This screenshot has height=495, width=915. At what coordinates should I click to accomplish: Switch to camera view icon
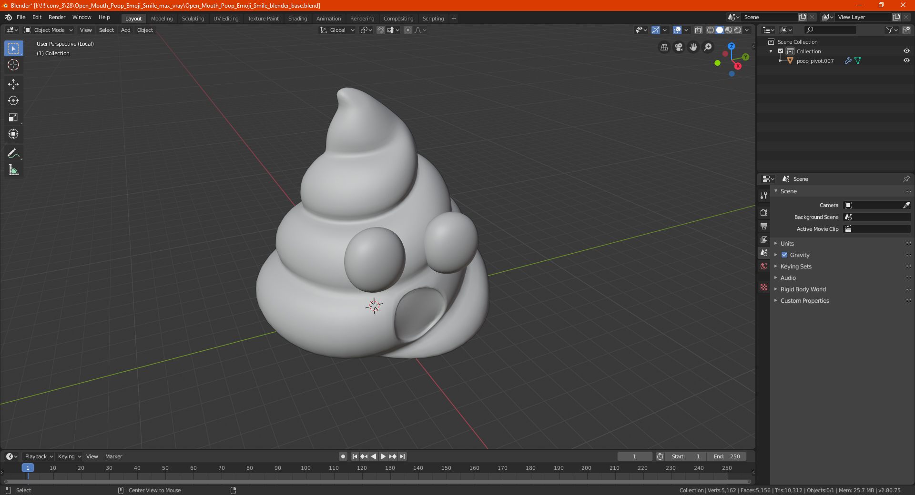pos(679,47)
